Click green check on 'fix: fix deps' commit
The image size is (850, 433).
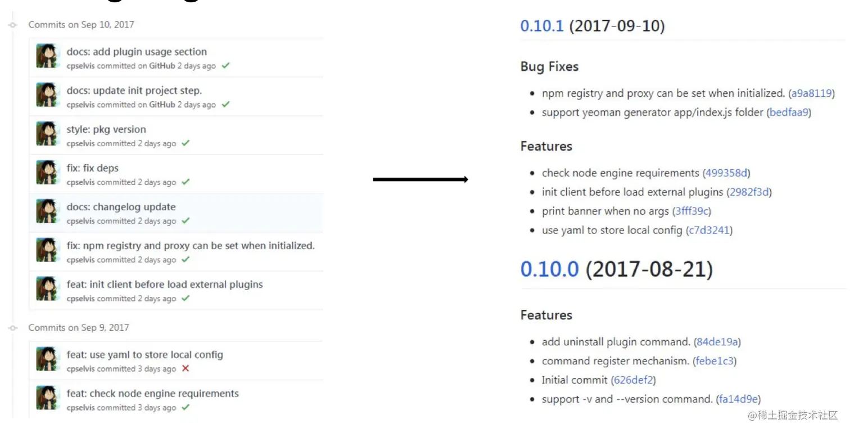coord(186,182)
